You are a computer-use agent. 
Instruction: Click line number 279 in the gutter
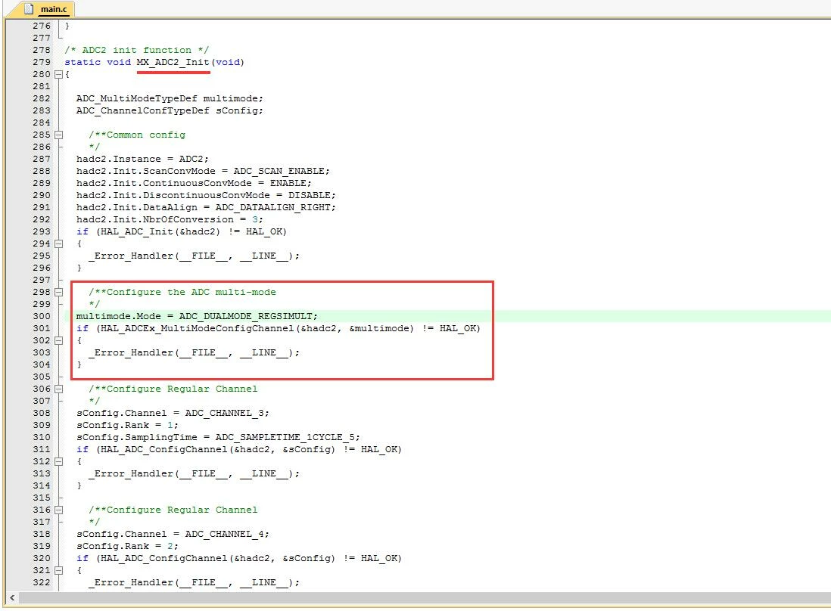(x=42, y=62)
